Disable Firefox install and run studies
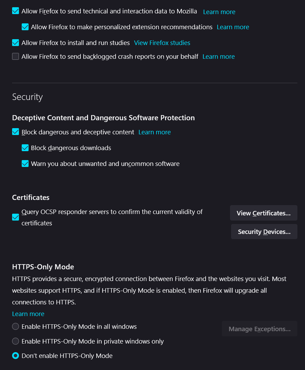Image resolution: width=305 pixels, height=370 pixels. pyautogui.click(x=16, y=43)
